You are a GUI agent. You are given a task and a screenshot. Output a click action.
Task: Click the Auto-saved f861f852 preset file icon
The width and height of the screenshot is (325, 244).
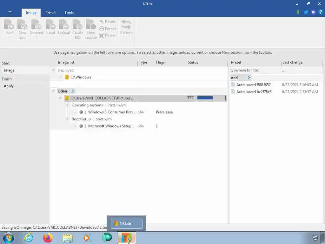233,85
